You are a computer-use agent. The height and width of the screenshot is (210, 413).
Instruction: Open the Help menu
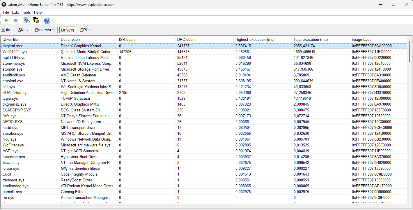tap(38, 13)
